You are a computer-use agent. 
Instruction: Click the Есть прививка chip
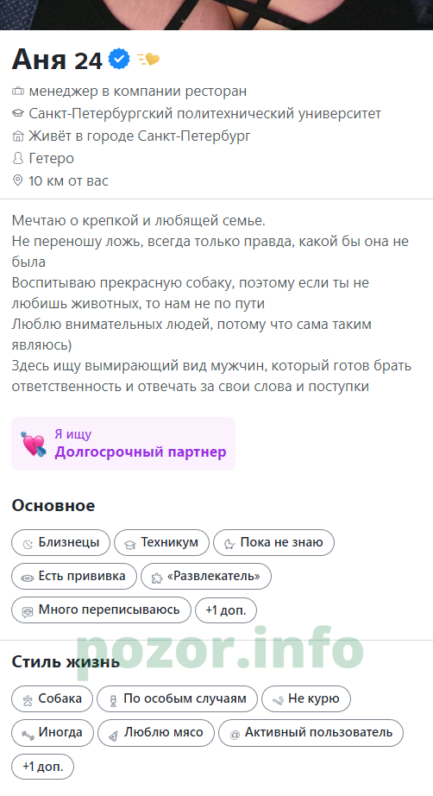pos(74,576)
